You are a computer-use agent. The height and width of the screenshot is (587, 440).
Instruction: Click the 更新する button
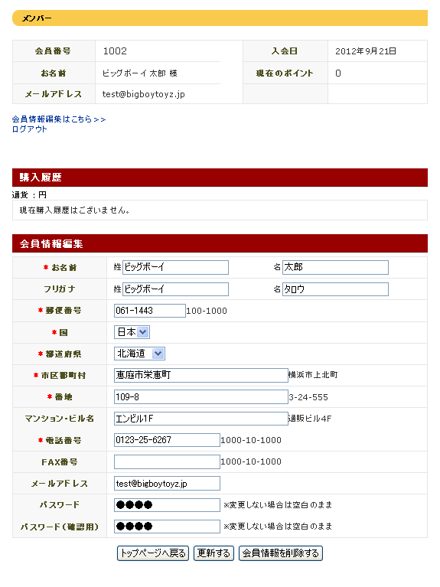(x=213, y=553)
